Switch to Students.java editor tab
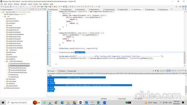The image size is (187, 105). coord(162,10)
